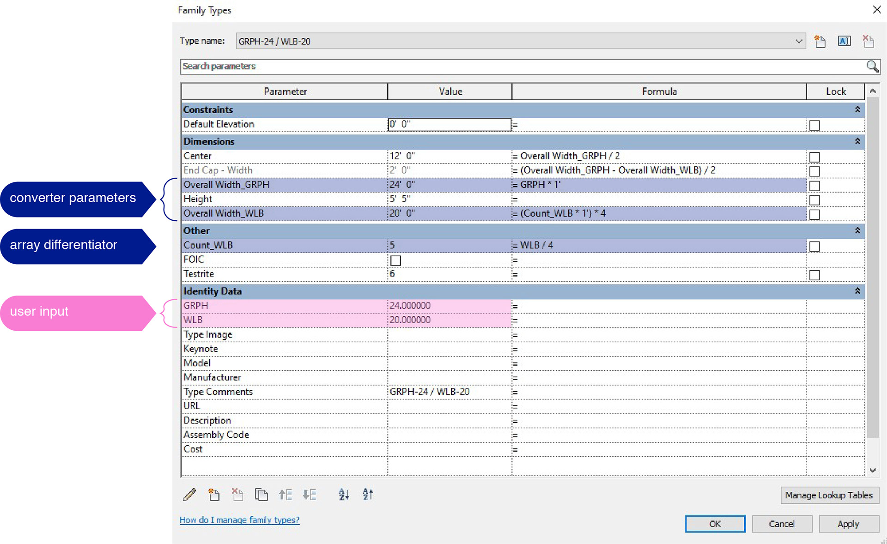Open Manage Lookup Tables
Viewport: 887px width, 544px height.
tap(829, 495)
